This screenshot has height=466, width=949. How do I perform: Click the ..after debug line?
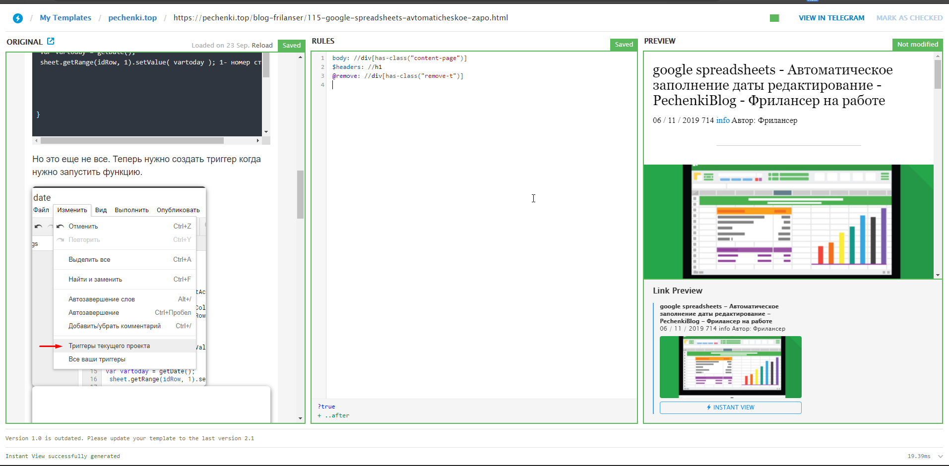(333, 415)
